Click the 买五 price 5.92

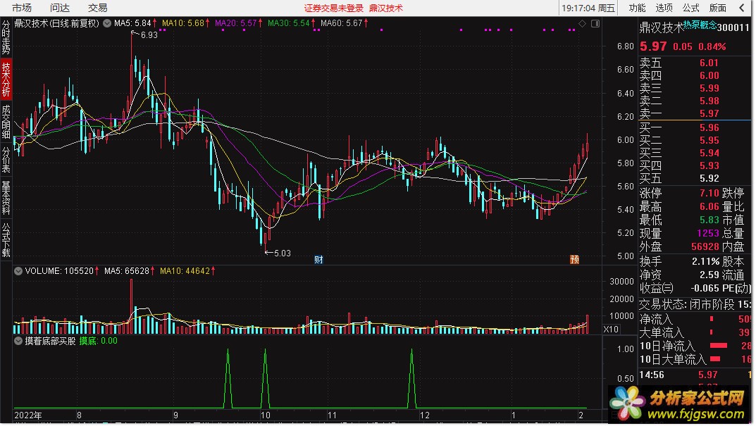pos(709,178)
